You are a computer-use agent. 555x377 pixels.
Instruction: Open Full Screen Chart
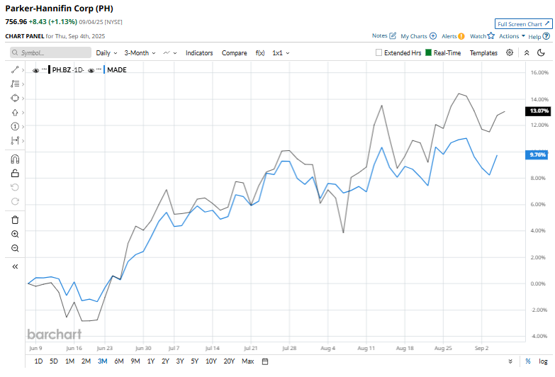[523, 24]
